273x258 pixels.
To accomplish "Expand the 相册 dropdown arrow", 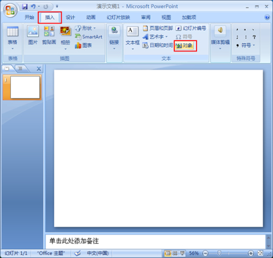I will click(x=66, y=49).
